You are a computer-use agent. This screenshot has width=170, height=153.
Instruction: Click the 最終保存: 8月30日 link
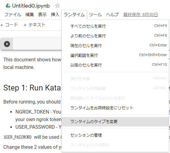[141, 15]
